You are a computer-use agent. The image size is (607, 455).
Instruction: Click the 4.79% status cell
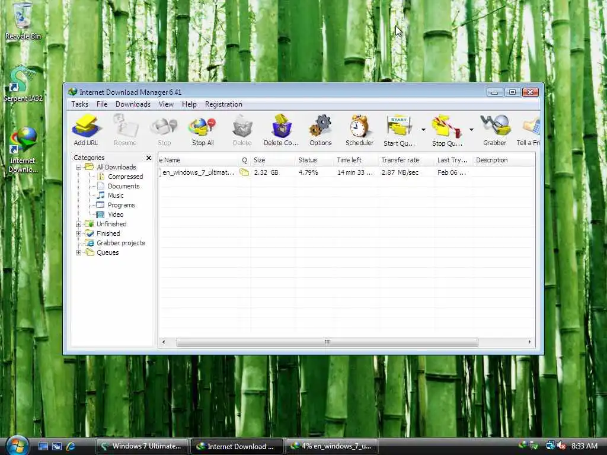308,172
